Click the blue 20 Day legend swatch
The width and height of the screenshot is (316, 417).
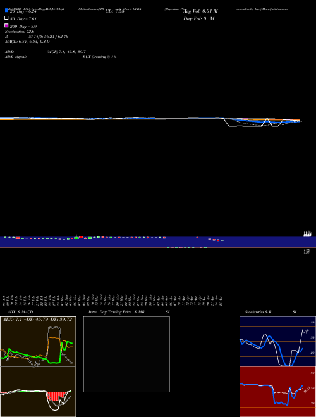[6, 10]
